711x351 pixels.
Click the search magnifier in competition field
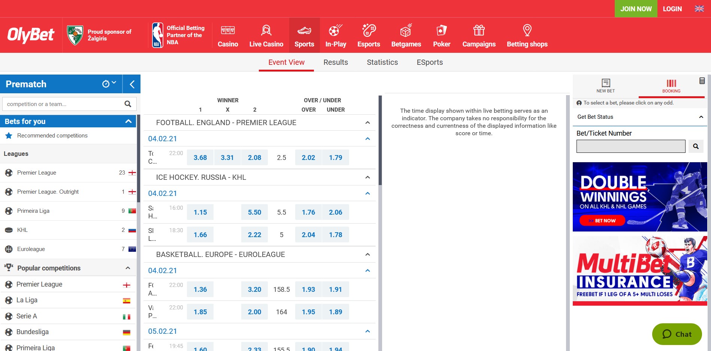(x=128, y=104)
